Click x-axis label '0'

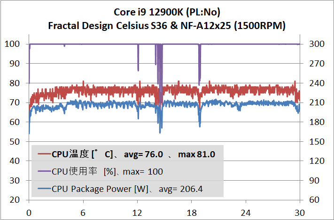coord(29,213)
